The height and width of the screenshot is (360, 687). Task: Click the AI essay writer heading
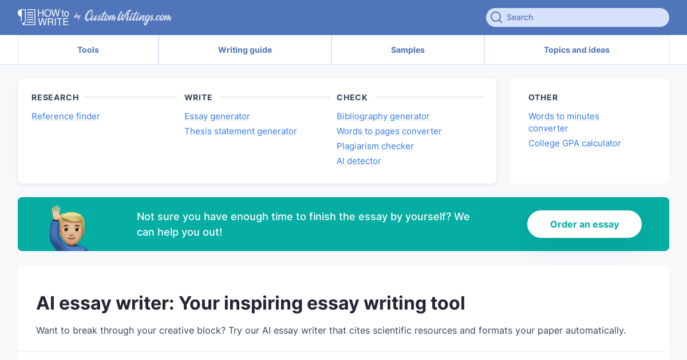click(251, 303)
